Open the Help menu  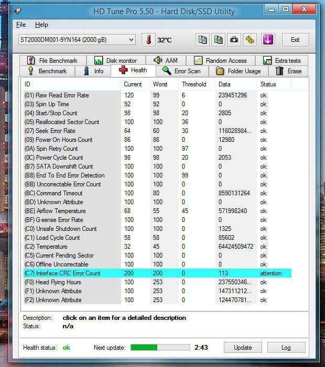pos(41,25)
